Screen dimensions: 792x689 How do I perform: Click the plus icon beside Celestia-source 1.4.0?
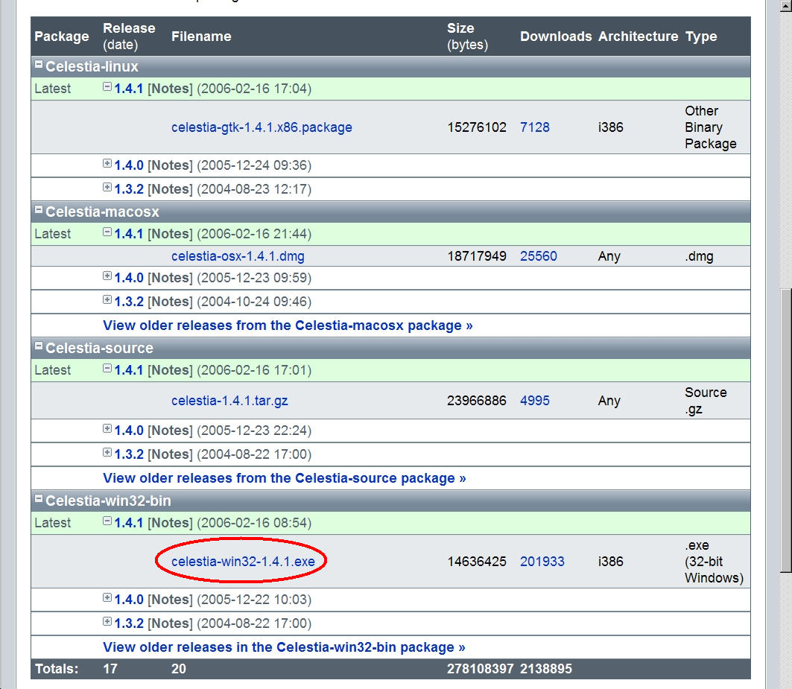107,428
